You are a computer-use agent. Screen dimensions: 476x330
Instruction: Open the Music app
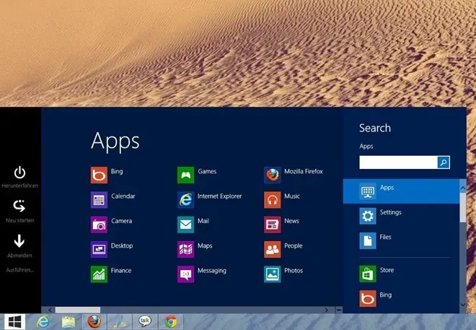point(273,199)
